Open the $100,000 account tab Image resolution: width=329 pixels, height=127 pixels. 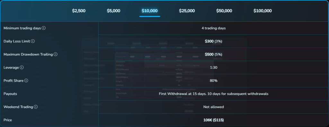pos(262,11)
